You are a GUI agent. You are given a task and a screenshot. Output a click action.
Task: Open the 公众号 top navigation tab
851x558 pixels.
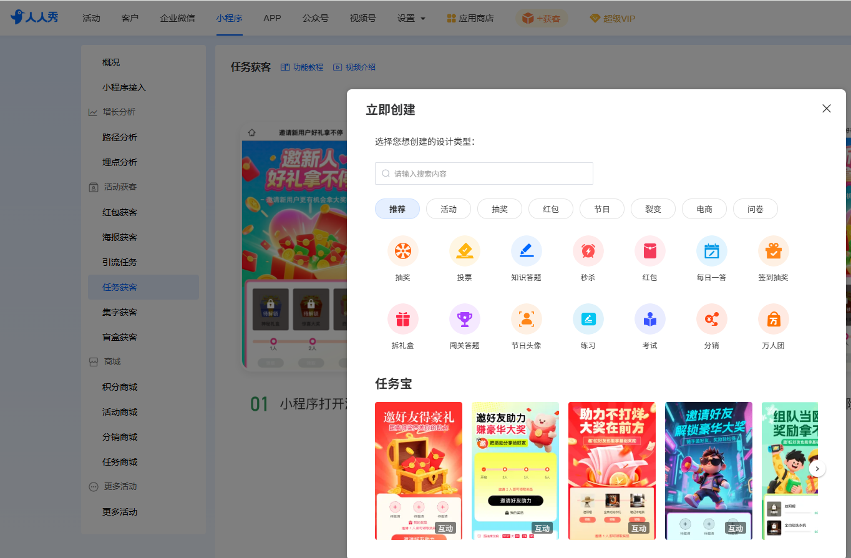[315, 18]
